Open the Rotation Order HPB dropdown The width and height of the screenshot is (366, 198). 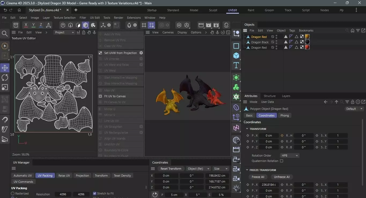290,156
